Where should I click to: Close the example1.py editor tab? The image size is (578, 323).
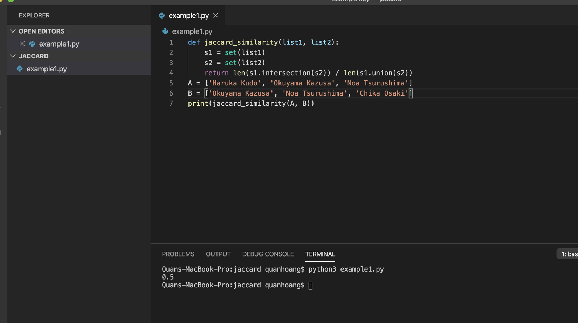215,15
